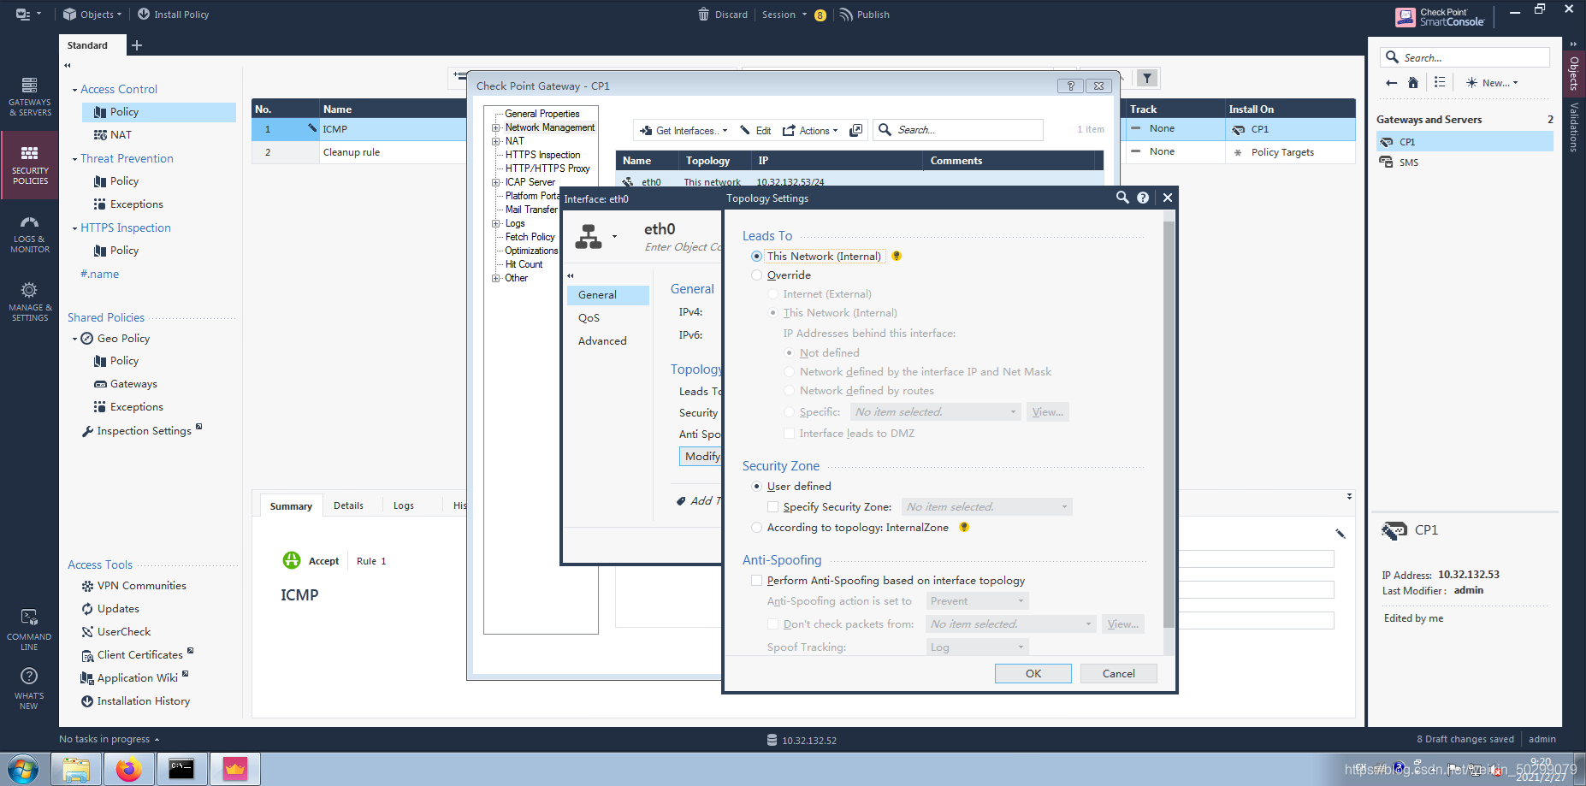The width and height of the screenshot is (1586, 786).
Task: Click the filter funnel icon in rulebase
Action: [x=1147, y=79]
